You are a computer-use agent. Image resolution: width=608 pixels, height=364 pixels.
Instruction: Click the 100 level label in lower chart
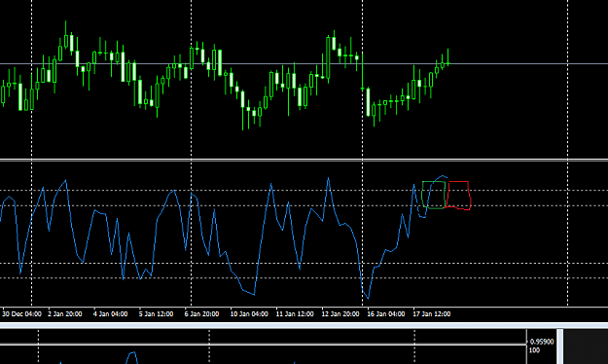[x=534, y=350]
